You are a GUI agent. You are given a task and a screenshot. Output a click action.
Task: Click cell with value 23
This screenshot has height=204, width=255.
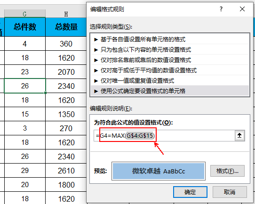[25, 71]
